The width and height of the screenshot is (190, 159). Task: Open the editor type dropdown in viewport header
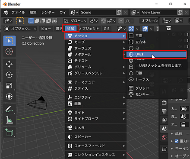8,21
